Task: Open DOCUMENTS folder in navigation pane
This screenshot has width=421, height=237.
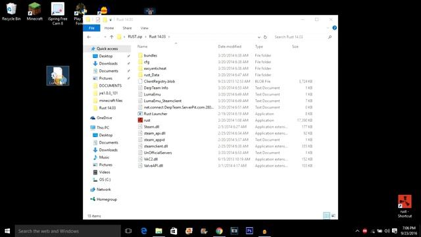Action: tap(110, 86)
